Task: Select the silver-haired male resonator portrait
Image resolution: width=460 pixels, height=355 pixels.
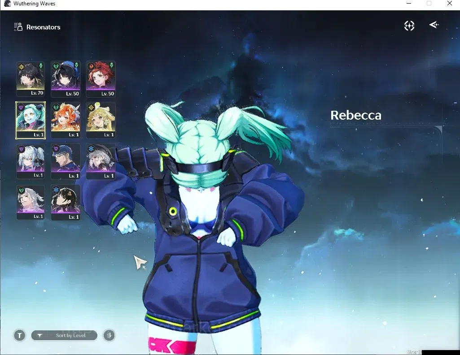Action: click(x=30, y=203)
